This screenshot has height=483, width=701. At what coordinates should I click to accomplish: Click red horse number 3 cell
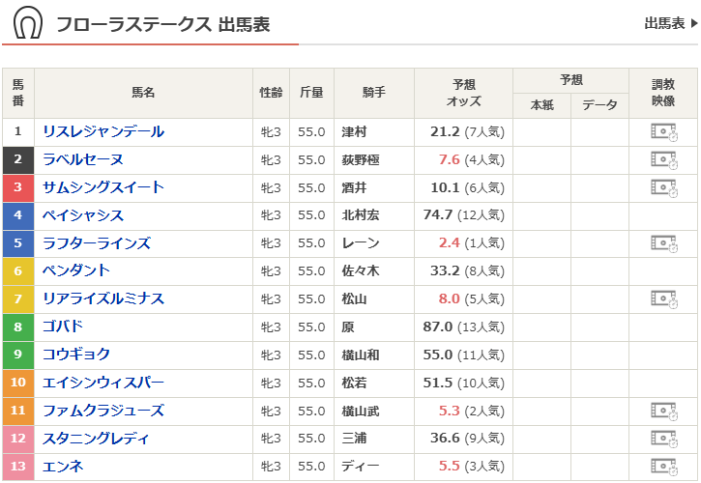pos(17,187)
